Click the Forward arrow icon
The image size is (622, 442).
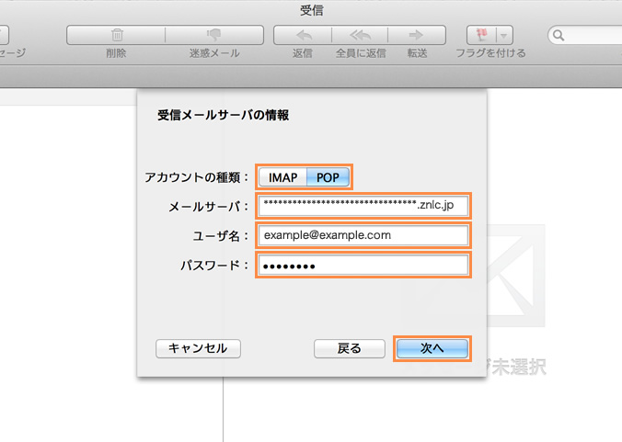416,35
